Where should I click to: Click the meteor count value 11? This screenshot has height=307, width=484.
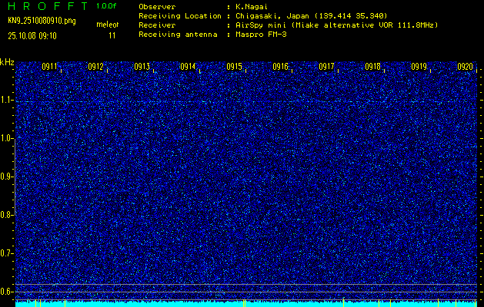tap(112, 35)
